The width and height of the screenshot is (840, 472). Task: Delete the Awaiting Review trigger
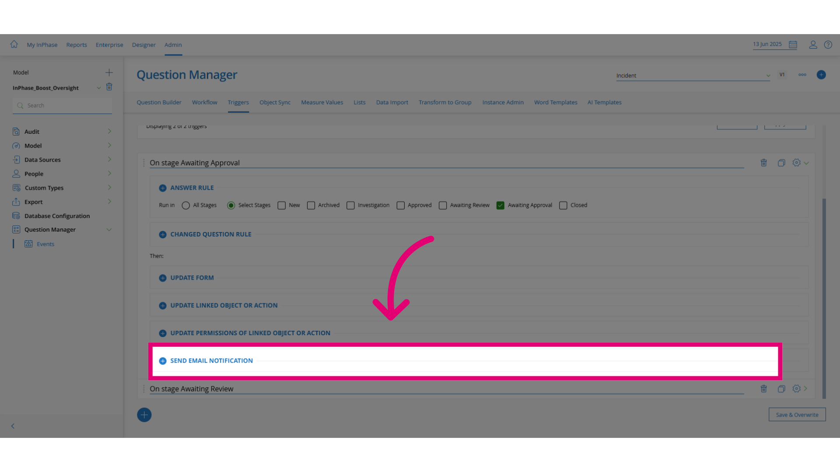(x=764, y=389)
